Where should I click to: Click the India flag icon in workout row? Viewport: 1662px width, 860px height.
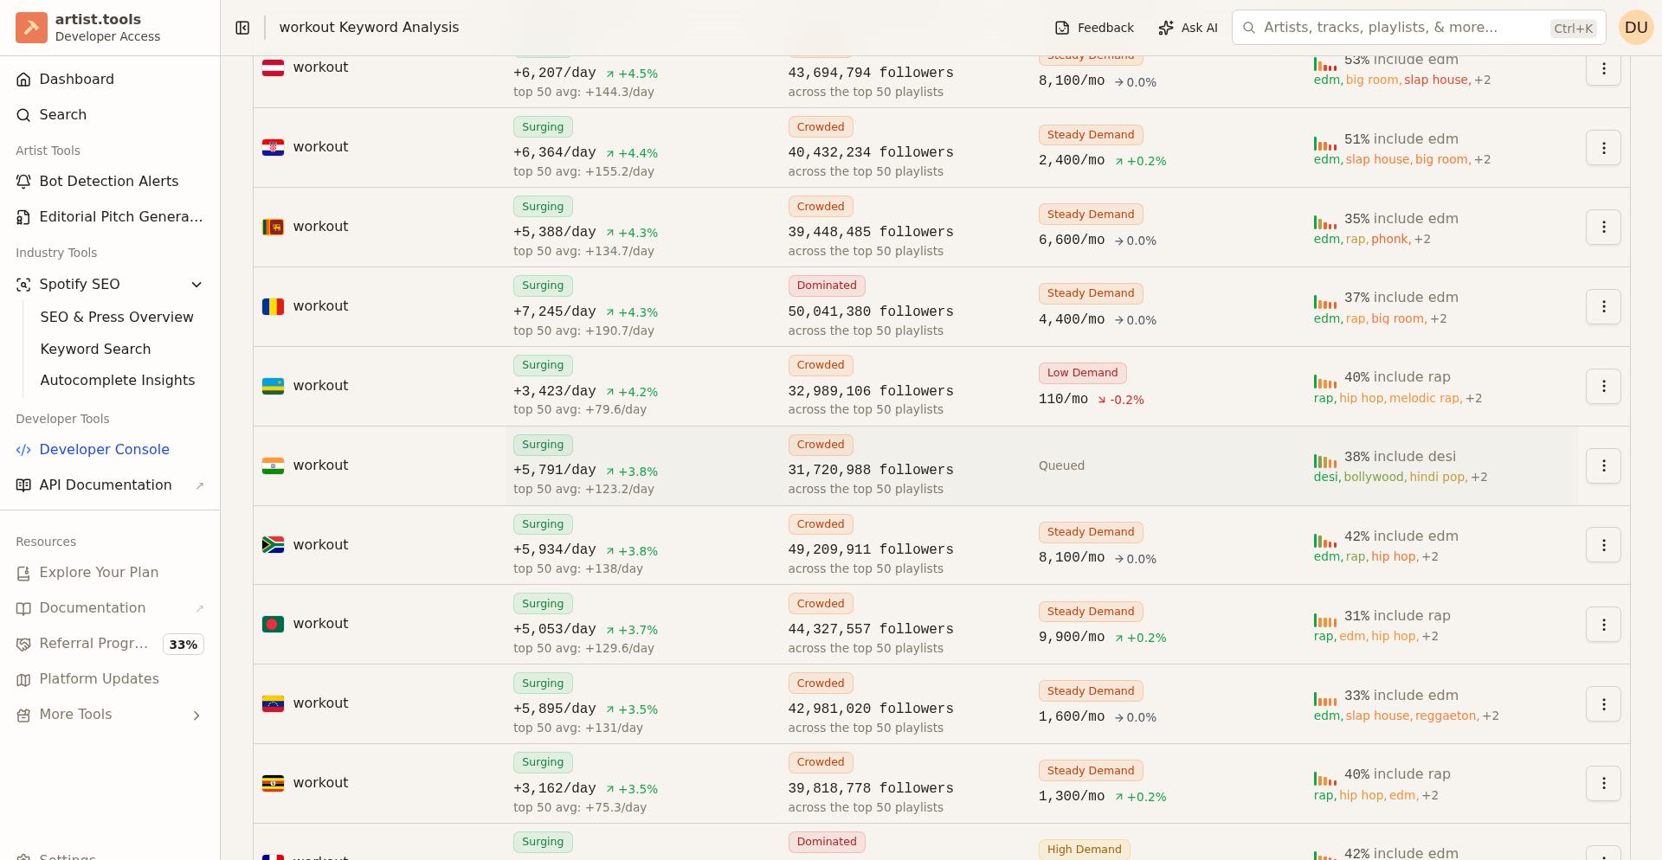coord(273,465)
